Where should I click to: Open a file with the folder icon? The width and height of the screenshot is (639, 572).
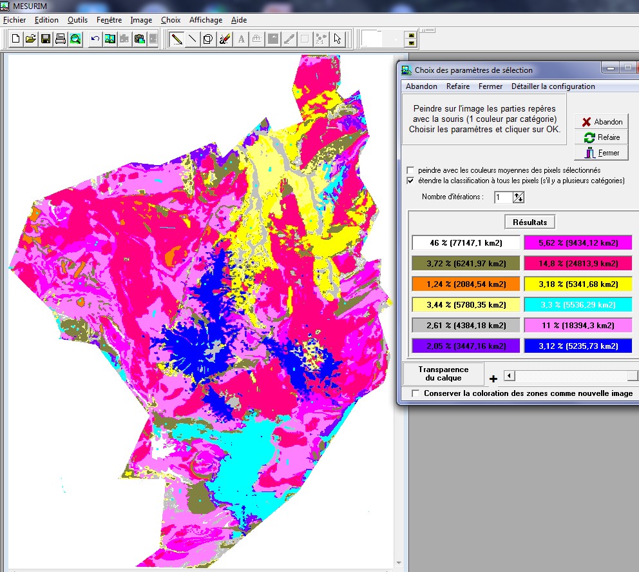pyautogui.click(x=30, y=39)
